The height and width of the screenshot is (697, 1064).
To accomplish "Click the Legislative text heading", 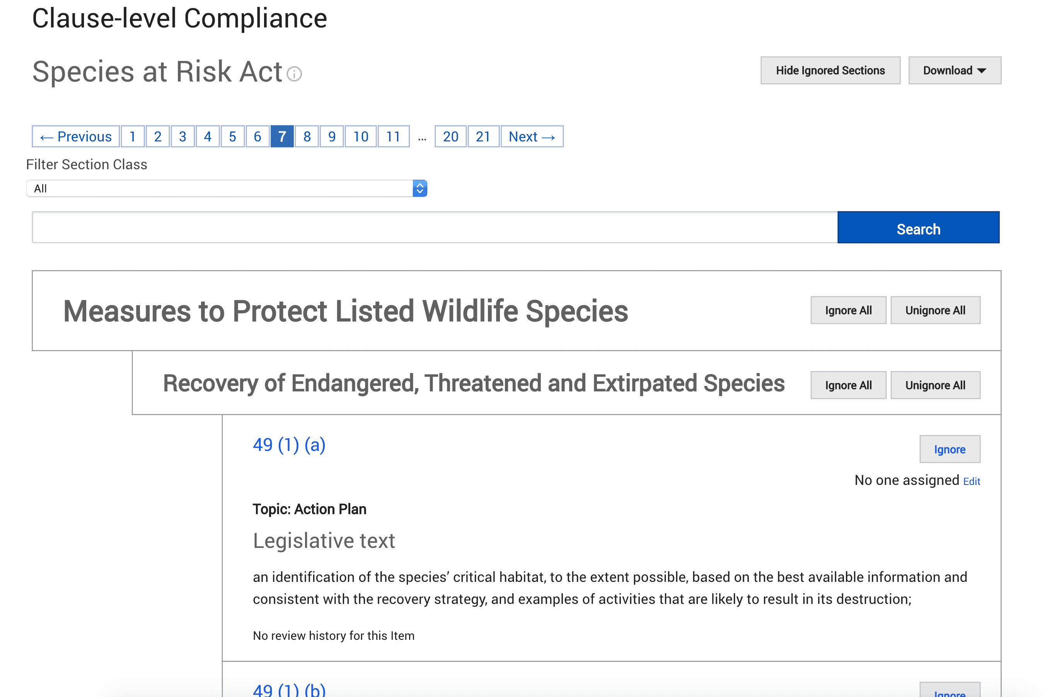I will point(324,541).
